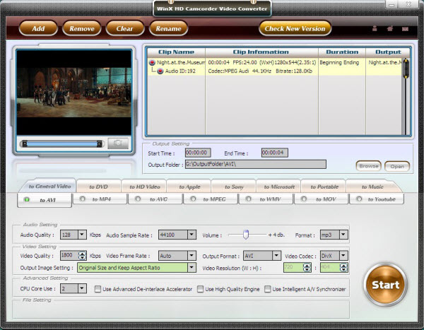Switch to the to General Video tab
The image size is (424, 330).
[49, 186]
